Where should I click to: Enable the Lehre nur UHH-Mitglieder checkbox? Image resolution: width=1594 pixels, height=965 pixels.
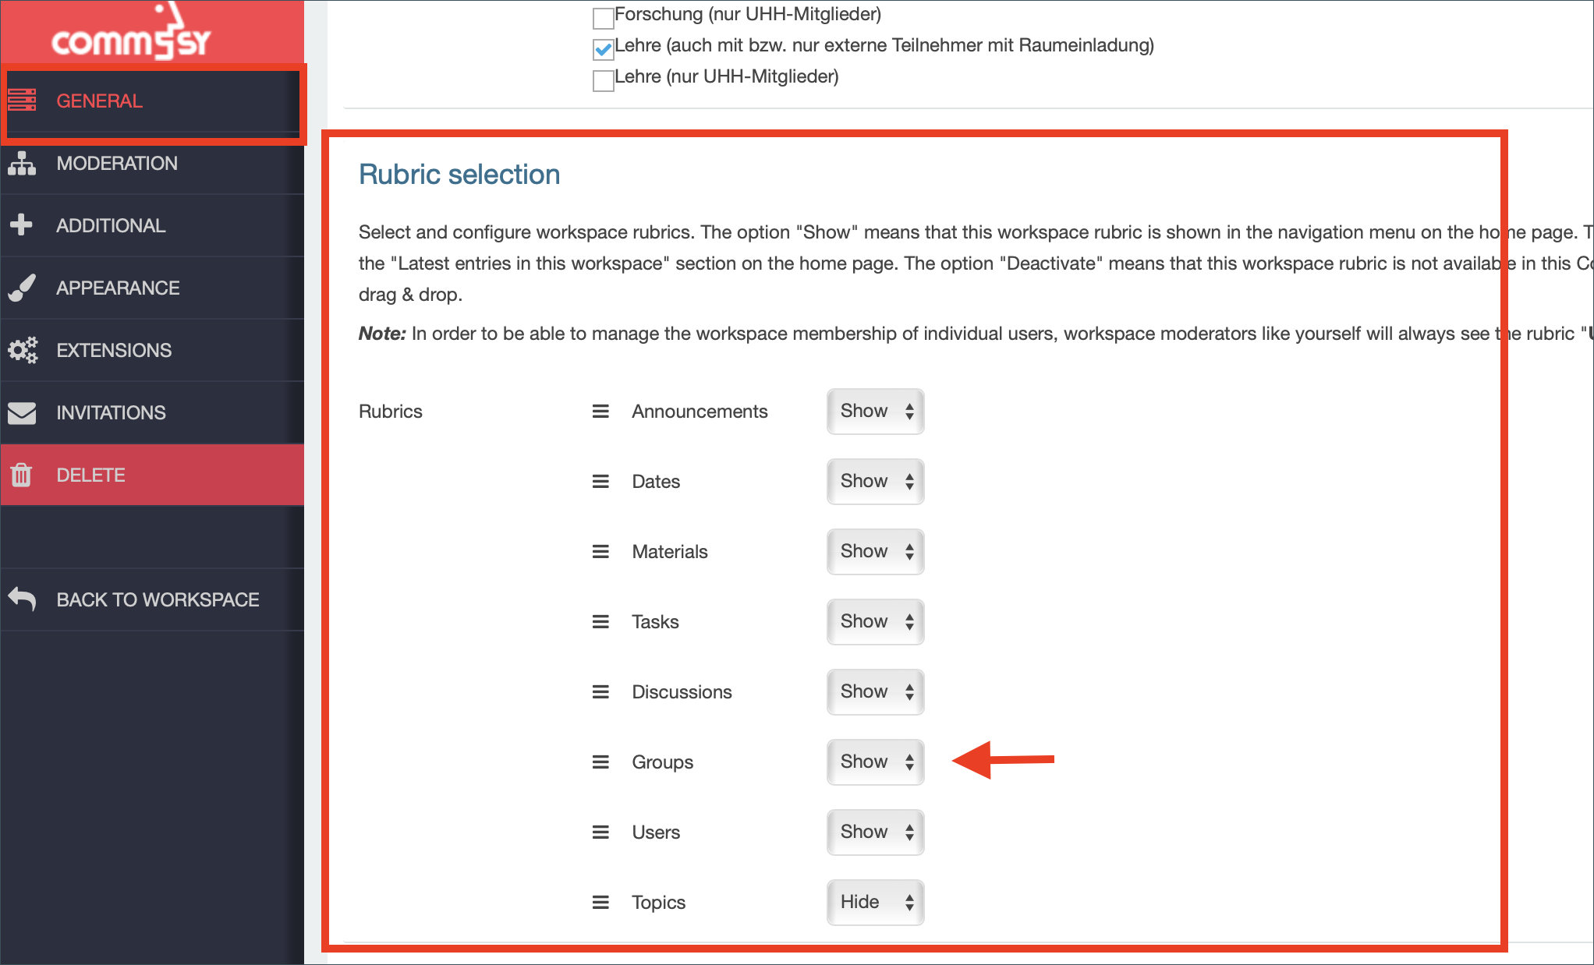pyautogui.click(x=601, y=77)
